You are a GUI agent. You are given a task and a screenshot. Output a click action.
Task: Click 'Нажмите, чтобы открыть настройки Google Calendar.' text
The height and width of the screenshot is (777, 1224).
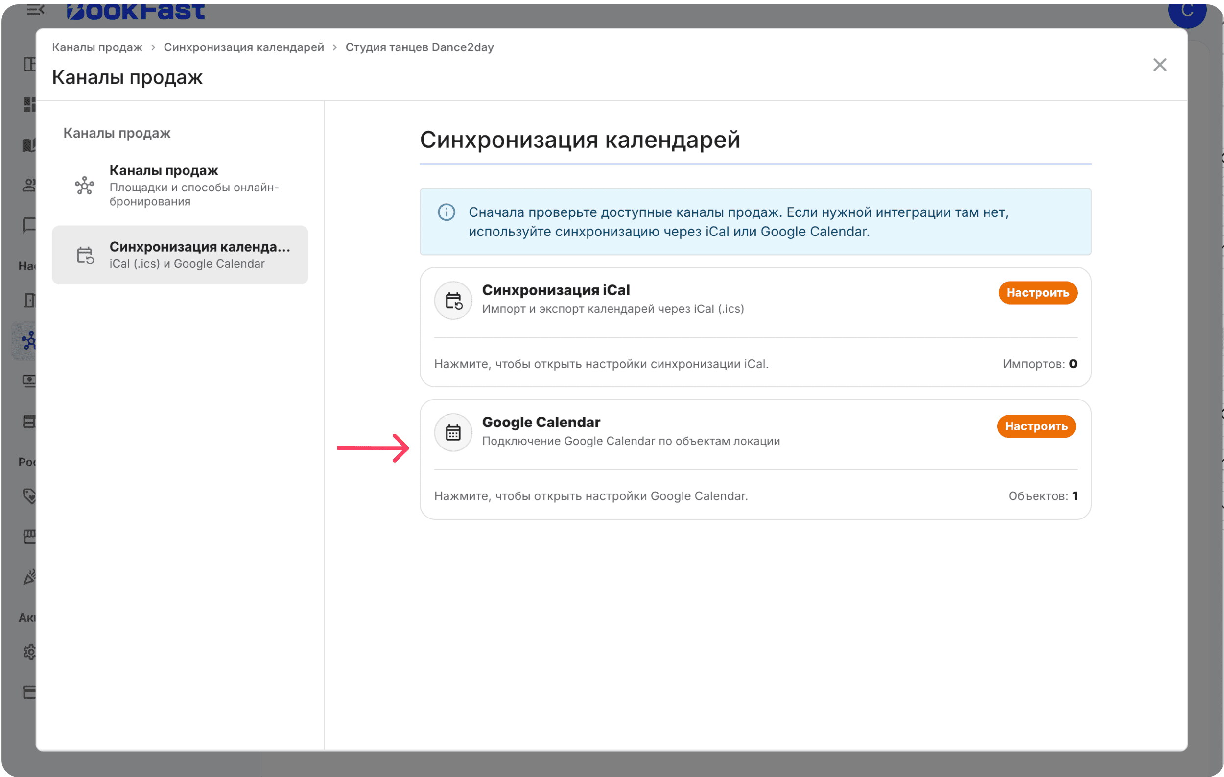click(x=590, y=496)
